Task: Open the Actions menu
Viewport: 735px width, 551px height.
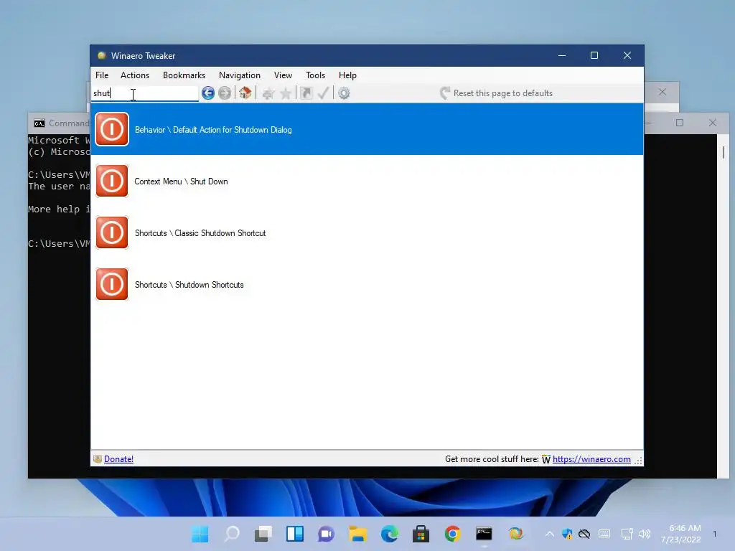Action: point(135,75)
